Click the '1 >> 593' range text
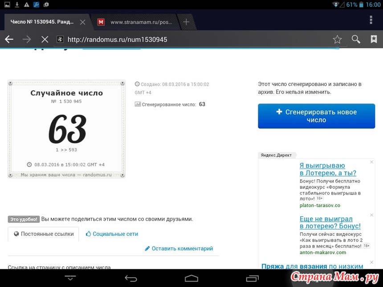The width and height of the screenshot is (383, 287). 66,150
